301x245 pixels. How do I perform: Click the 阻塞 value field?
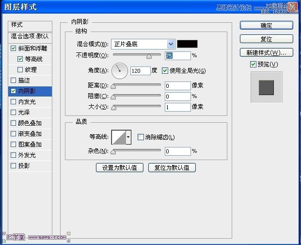pos(178,97)
